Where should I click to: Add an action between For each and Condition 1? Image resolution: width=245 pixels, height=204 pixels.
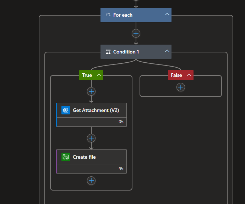click(x=136, y=33)
